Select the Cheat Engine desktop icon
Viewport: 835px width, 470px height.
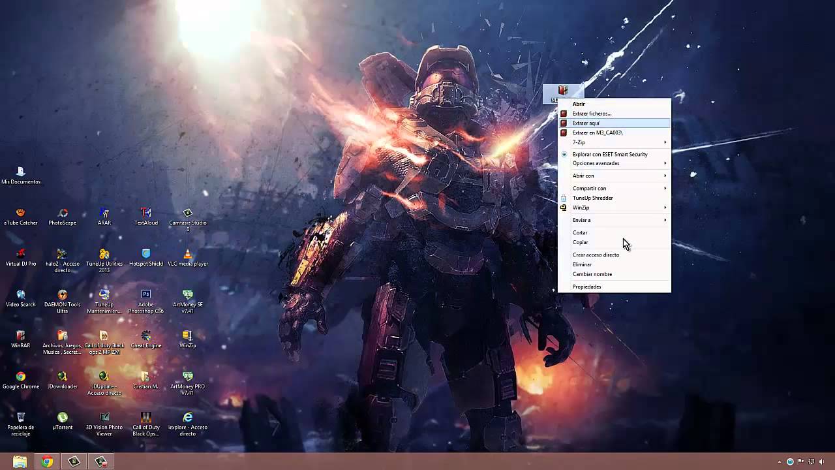coord(146,339)
